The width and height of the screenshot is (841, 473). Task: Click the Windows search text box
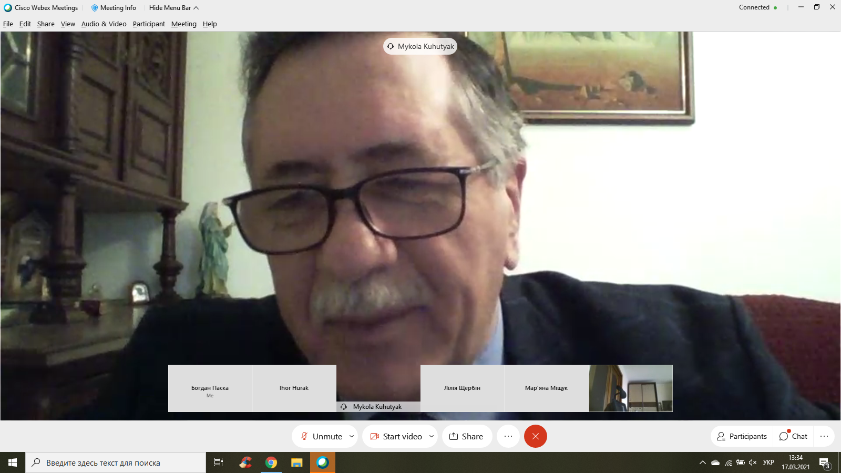point(116,462)
